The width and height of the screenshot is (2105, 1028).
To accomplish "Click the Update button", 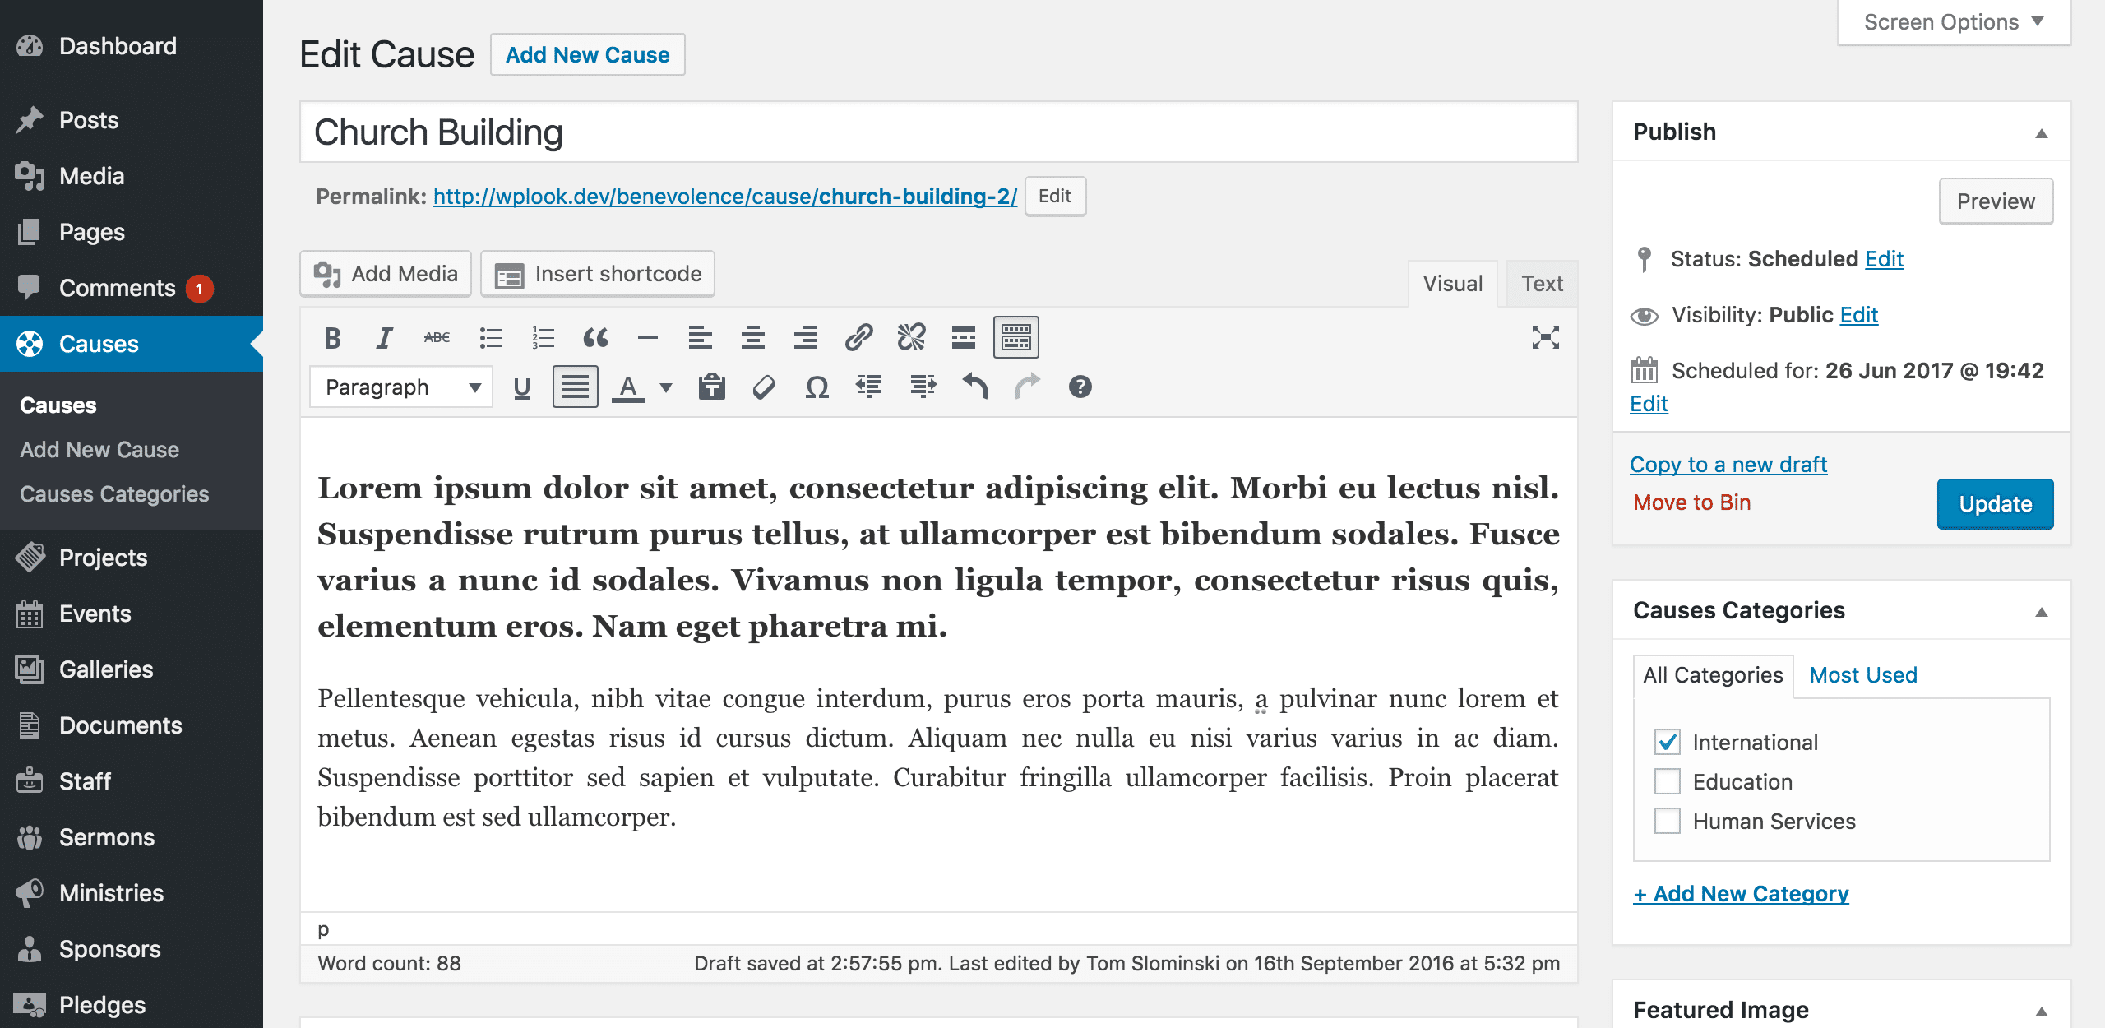I will [1995, 503].
